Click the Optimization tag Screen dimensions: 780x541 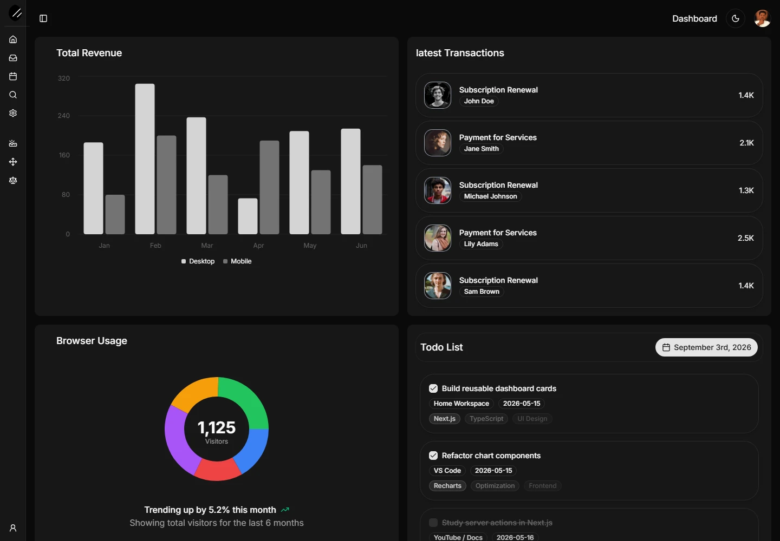pyautogui.click(x=495, y=486)
